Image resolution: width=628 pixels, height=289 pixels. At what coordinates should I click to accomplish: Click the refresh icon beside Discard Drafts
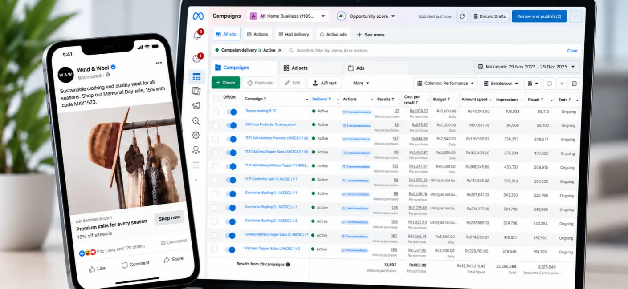[x=462, y=16]
